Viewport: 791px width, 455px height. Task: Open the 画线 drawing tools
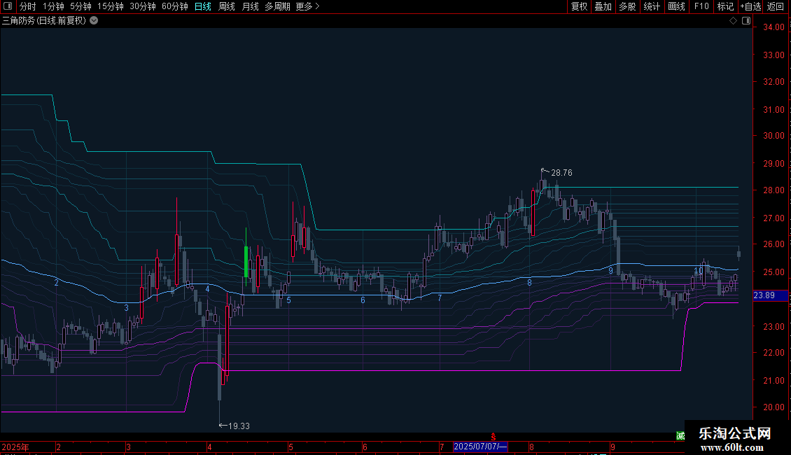click(676, 6)
